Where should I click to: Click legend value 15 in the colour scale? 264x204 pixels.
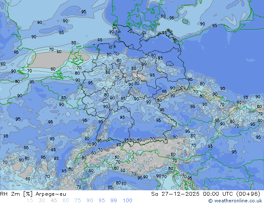(x=30, y=201)
